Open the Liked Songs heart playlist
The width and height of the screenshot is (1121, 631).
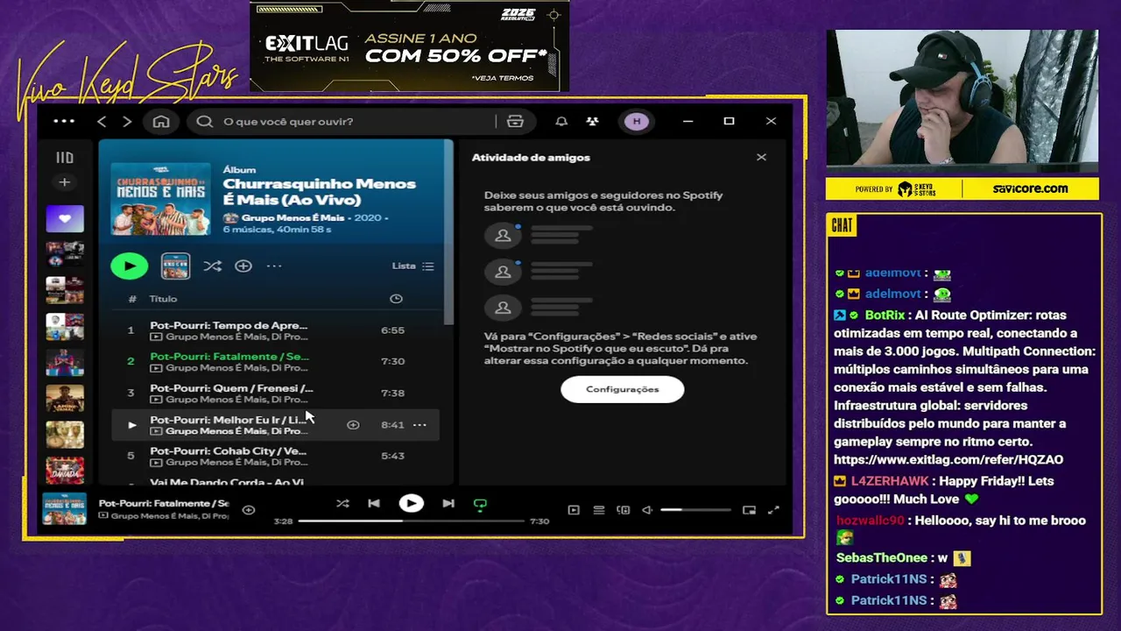65,218
